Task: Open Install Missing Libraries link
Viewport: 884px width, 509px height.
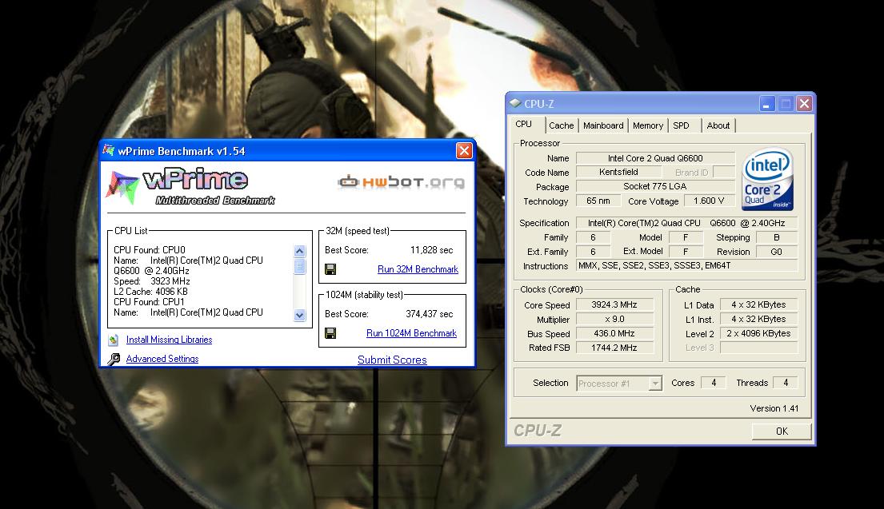Action: pos(169,340)
